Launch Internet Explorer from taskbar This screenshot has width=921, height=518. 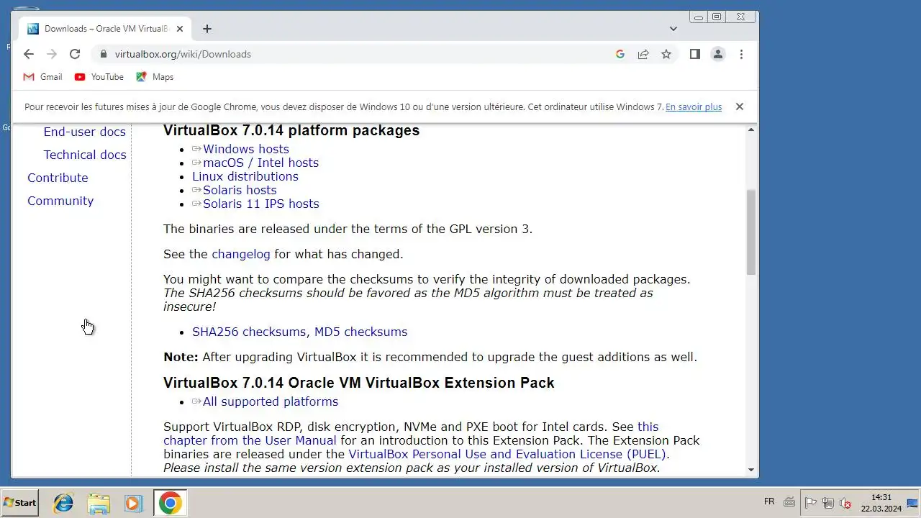(x=63, y=503)
